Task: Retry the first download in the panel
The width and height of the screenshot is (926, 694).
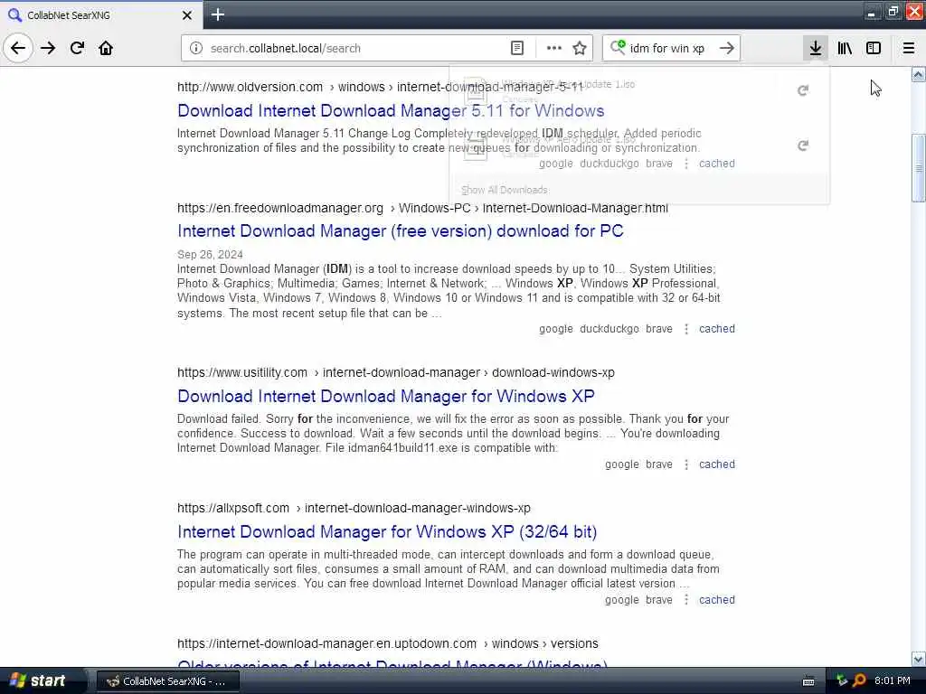Action: click(x=803, y=90)
